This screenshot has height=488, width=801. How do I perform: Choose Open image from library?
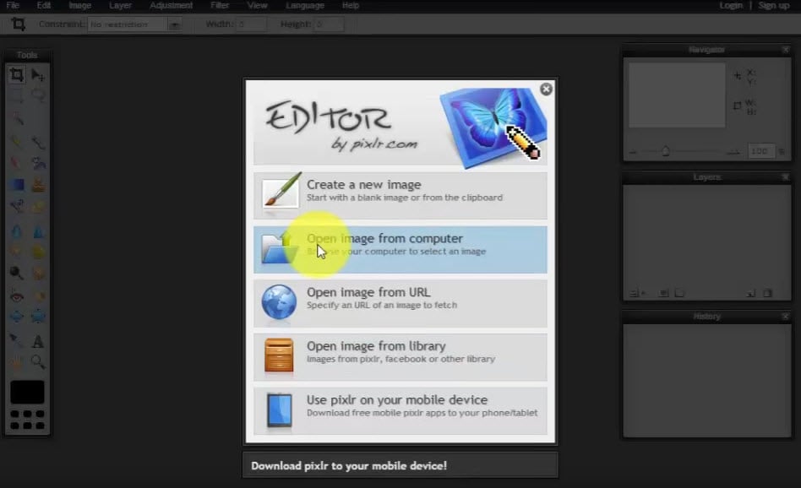tap(400, 357)
